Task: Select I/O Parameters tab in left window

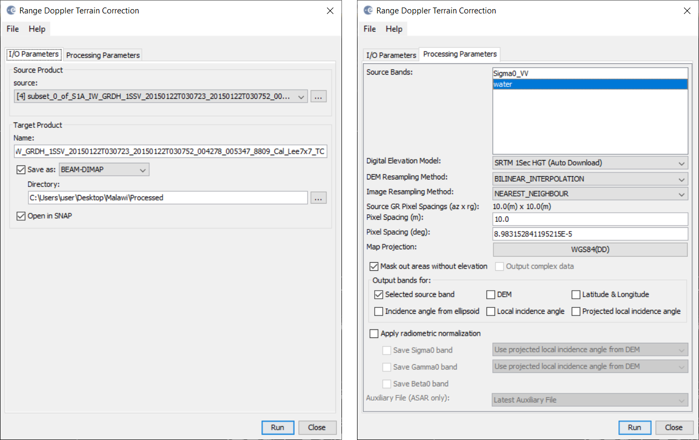Action: 33,54
